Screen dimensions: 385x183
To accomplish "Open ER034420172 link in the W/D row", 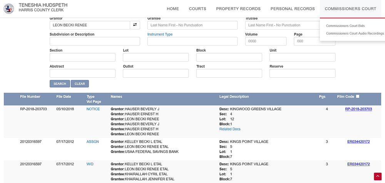I will pos(358,164).
